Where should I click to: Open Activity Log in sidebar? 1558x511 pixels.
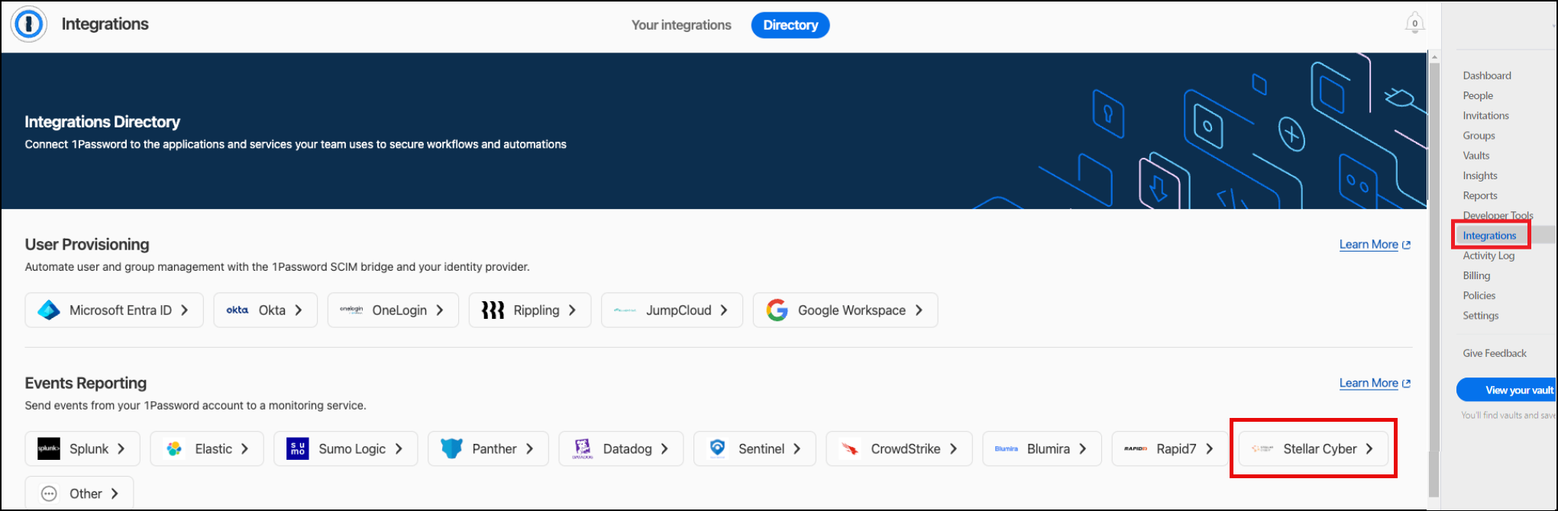(x=1488, y=256)
